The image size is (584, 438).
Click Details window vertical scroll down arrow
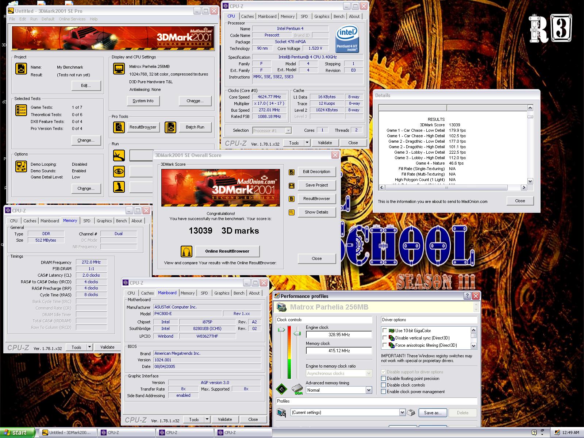(x=530, y=181)
